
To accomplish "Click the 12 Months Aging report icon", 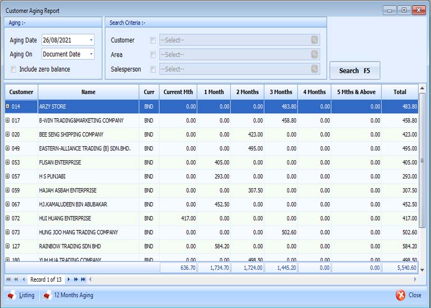I will coord(48,295).
